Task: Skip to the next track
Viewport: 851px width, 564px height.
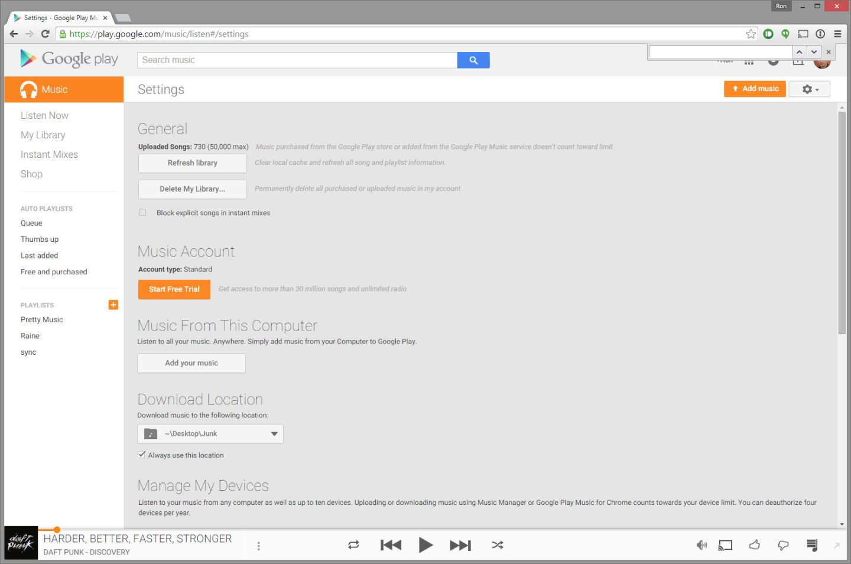Action: click(460, 545)
